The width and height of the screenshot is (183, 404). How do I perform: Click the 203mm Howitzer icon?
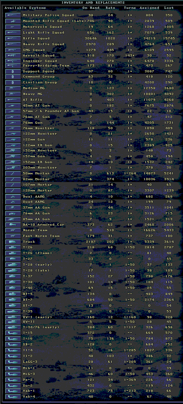tap(13, 168)
